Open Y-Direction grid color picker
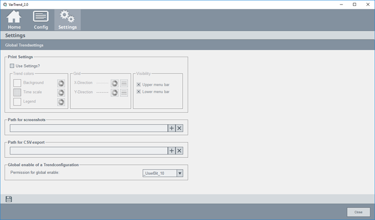 pyautogui.click(x=115, y=92)
